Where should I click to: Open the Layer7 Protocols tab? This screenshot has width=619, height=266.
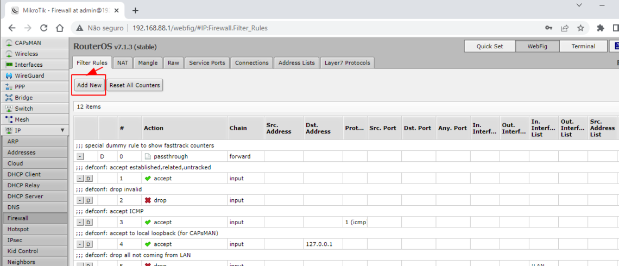pyautogui.click(x=348, y=63)
